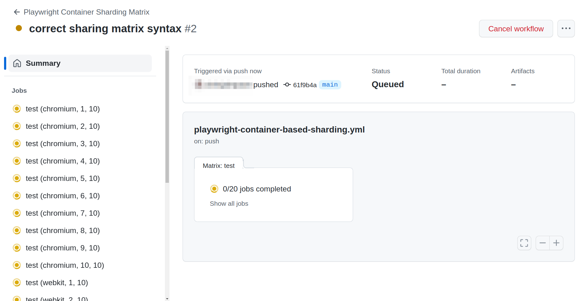
Task: Click the jobs sidebar scrollbar thumb
Action: (167, 117)
